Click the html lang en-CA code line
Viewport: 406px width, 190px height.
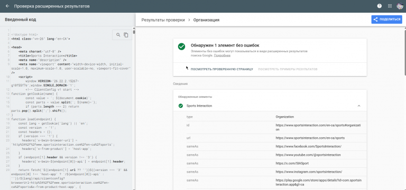tap(41, 39)
